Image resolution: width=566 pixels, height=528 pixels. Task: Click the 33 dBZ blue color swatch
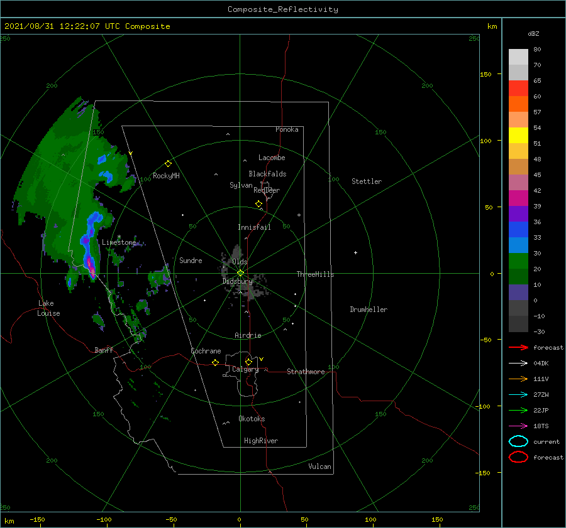[518, 245]
